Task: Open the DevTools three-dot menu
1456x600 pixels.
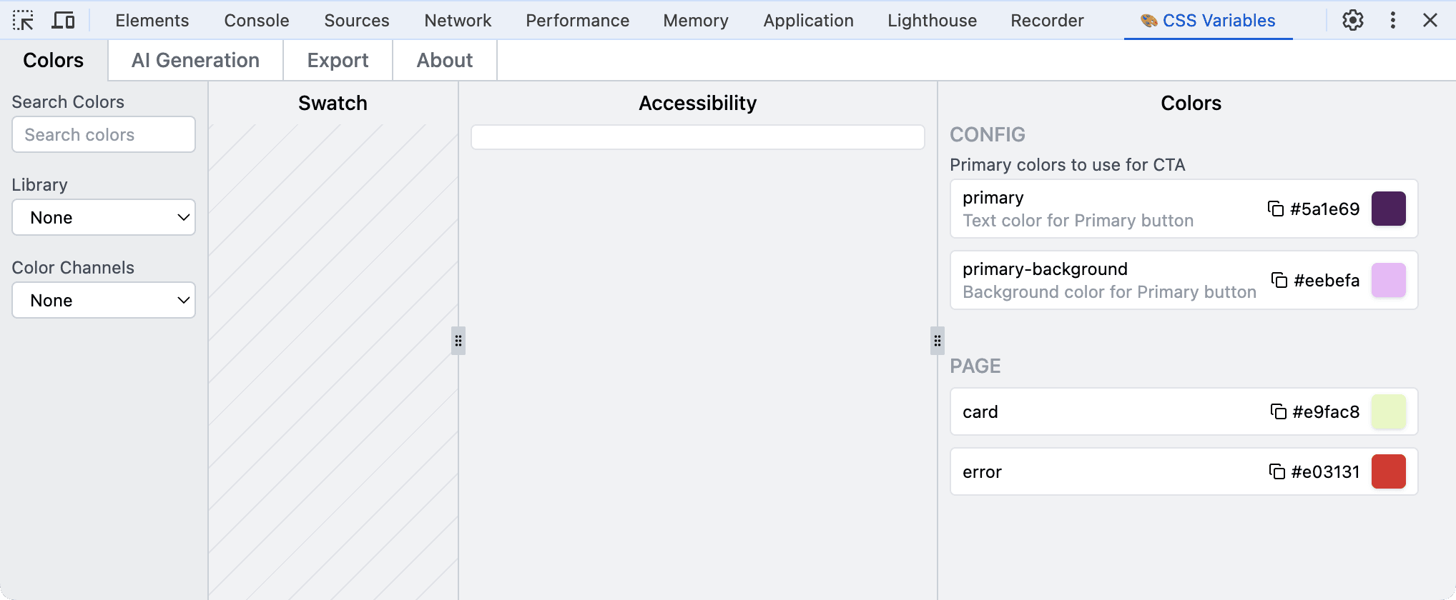Action: point(1392,20)
